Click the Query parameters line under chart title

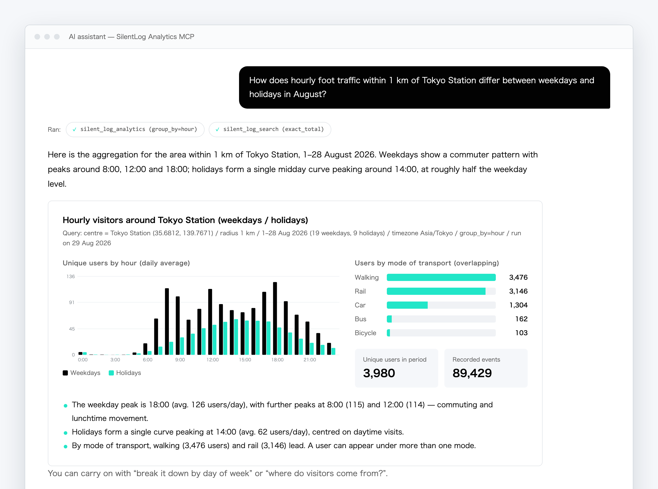(292, 238)
